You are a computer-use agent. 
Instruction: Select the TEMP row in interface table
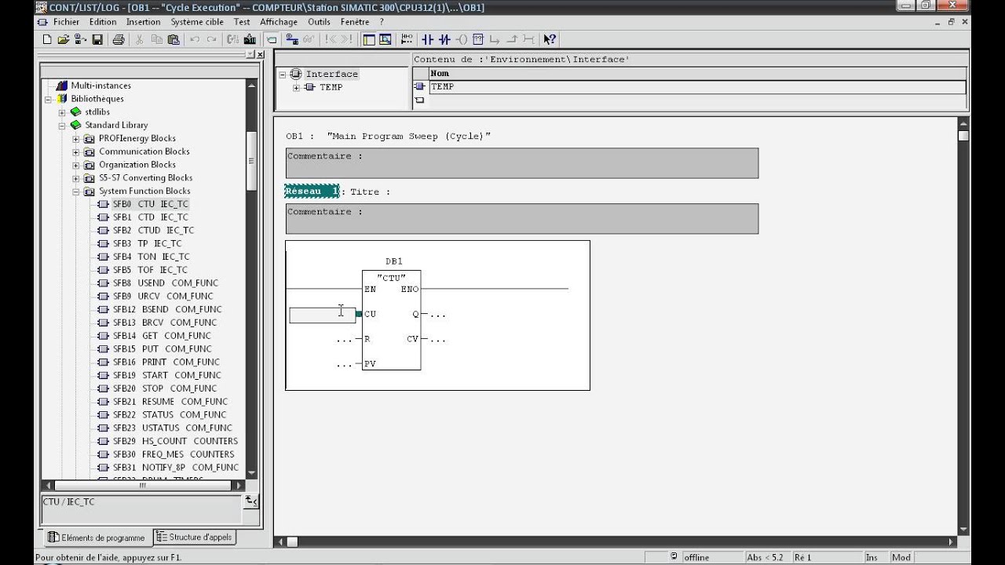[x=697, y=87]
